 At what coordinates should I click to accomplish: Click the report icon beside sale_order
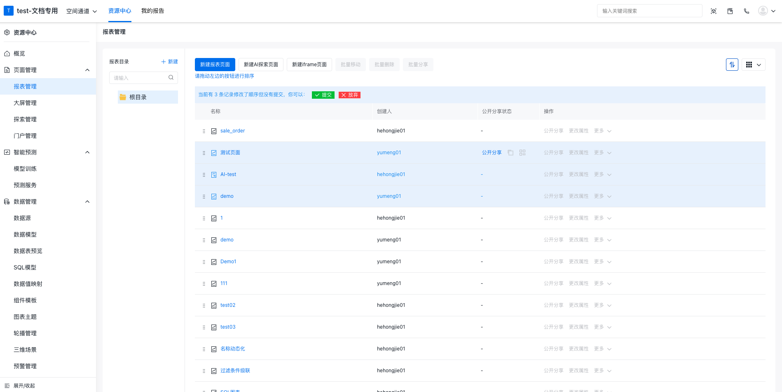tap(214, 131)
